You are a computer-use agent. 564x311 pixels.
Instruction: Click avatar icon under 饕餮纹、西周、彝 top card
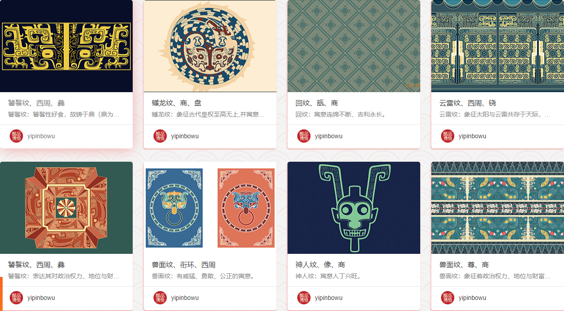click(x=16, y=136)
